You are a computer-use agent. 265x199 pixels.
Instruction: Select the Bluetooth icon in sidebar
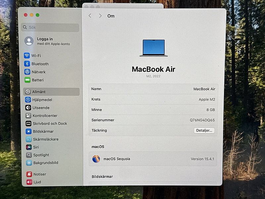pos(27,64)
